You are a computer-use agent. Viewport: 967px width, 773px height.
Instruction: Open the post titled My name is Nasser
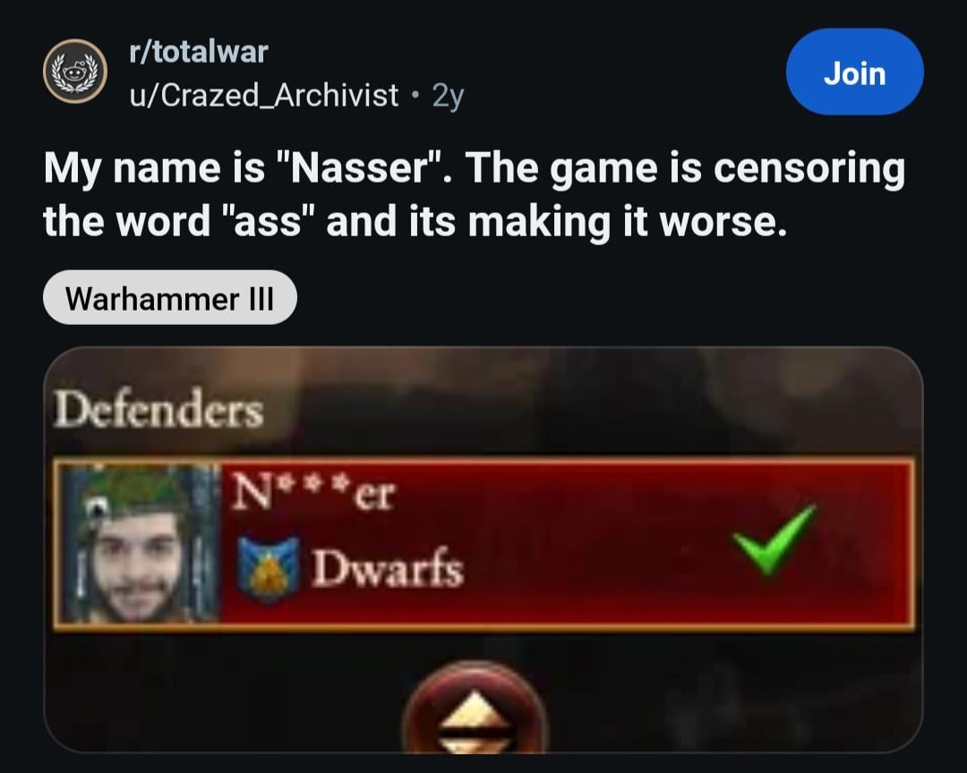pos(475,194)
